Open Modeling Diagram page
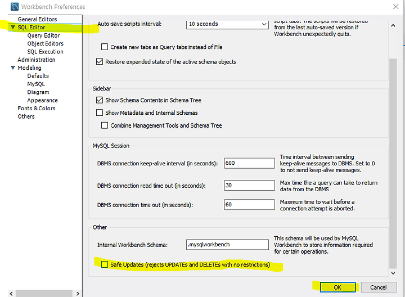Viewport: 405px width, 297px height. [x=38, y=92]
